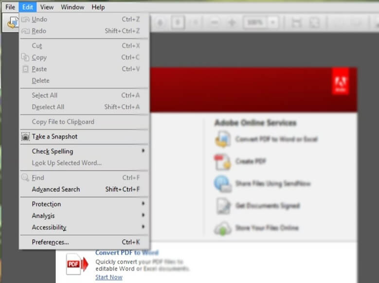Open Preferences from Edit menu
The width and height of the screenshot is (379, 283).
tap(84, 242)
